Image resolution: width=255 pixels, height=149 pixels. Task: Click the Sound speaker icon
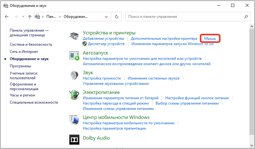coord(74,76)
